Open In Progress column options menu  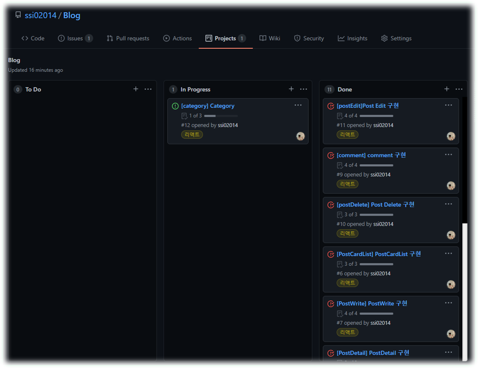(304, 89)
